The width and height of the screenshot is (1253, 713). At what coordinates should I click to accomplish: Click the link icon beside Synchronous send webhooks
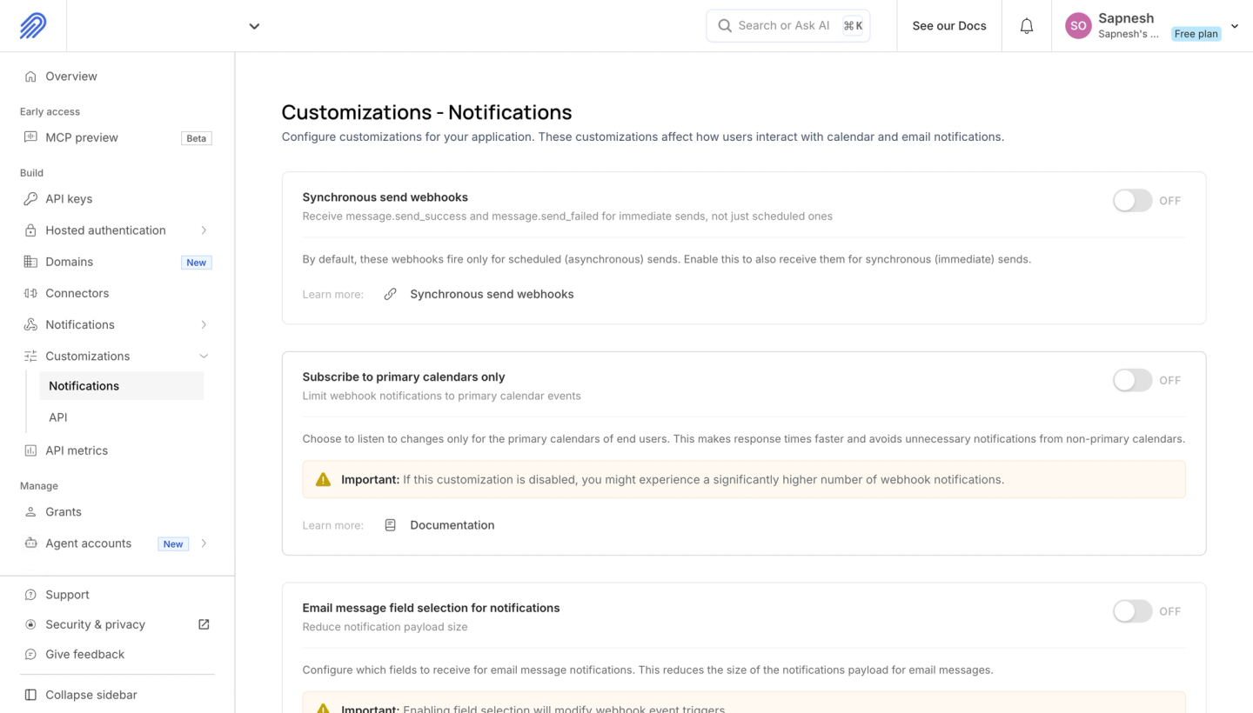tap(391, 294)
